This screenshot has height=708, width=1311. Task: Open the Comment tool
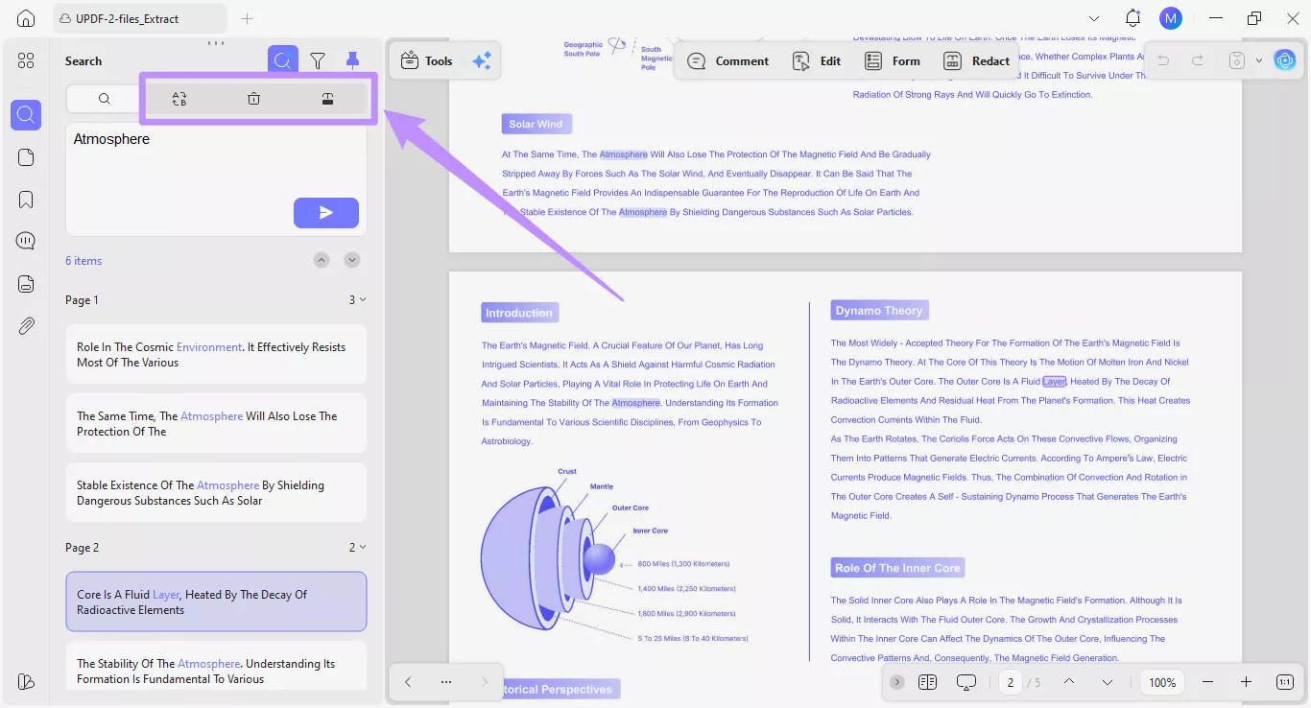[x=728, y=60]
